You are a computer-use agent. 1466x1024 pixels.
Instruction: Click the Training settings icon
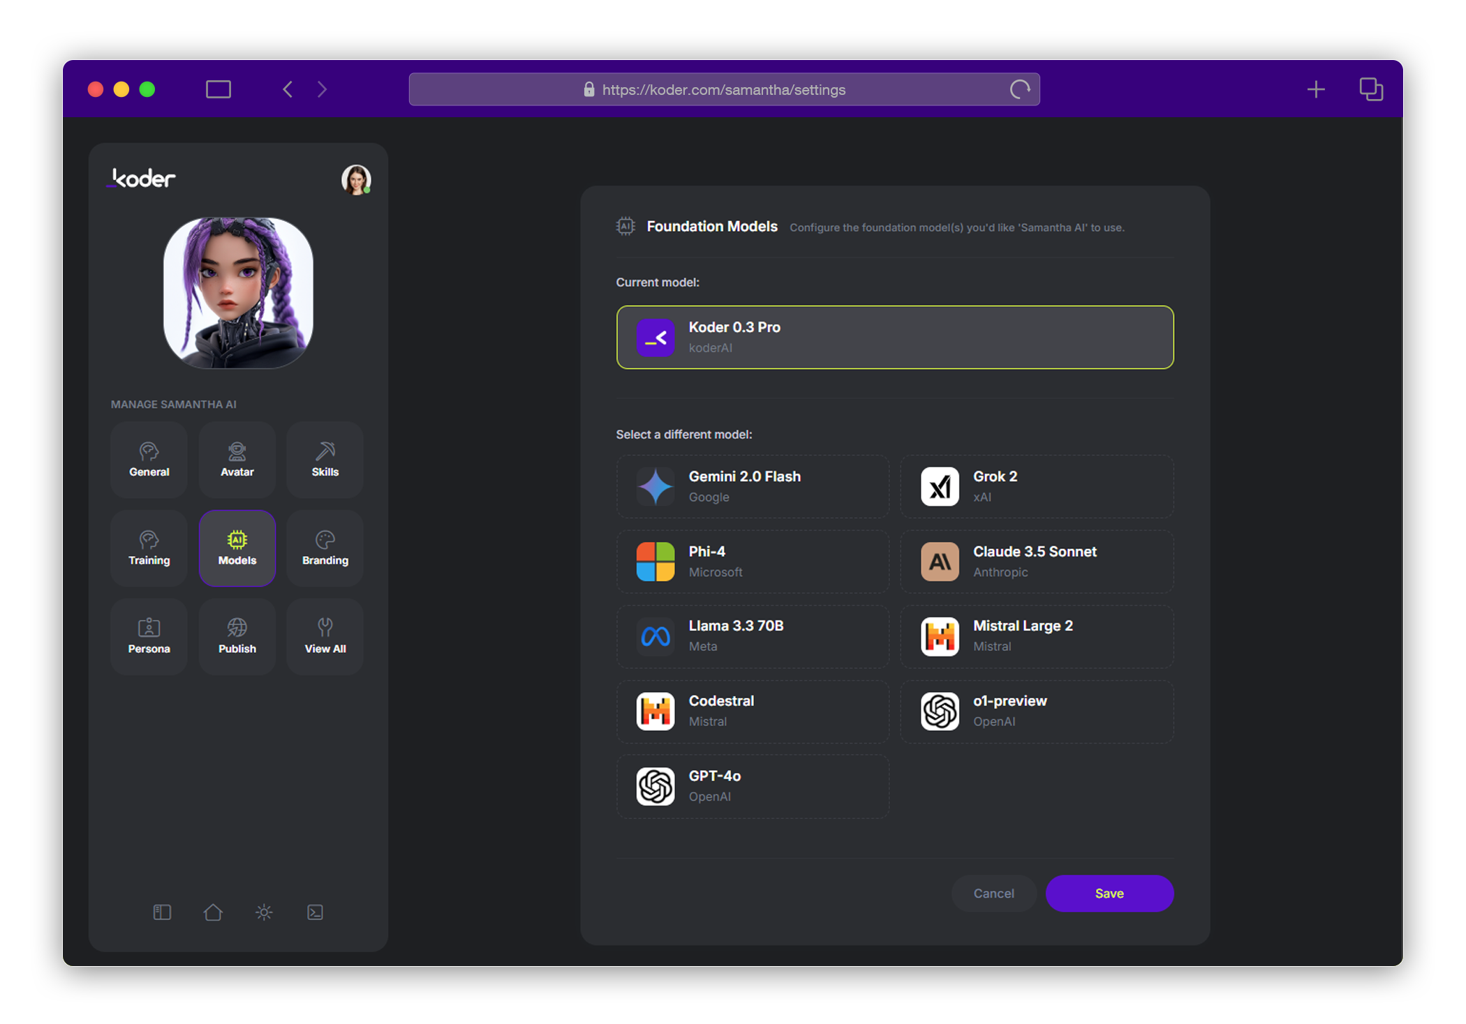pyautogui.click(x=148, y=546)
